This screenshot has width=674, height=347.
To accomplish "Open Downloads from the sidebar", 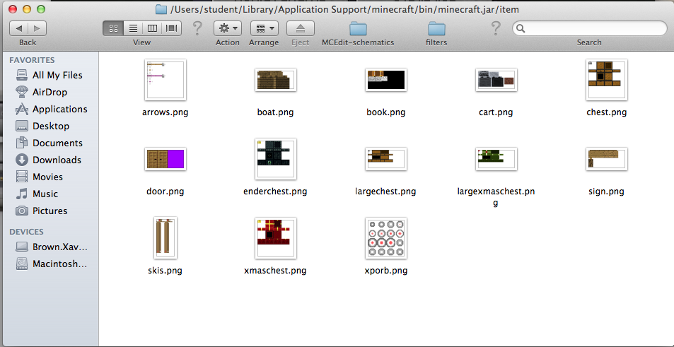I will 50,160.
